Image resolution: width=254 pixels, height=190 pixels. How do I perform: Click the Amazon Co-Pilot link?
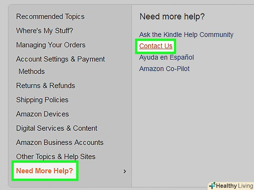point(164,69)
